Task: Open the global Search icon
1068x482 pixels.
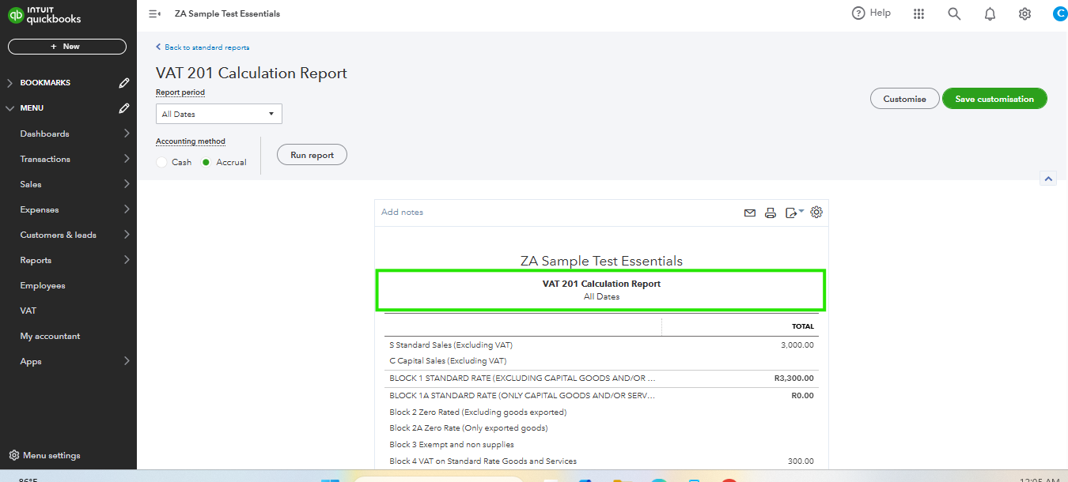Action: [x=954, y=13]
